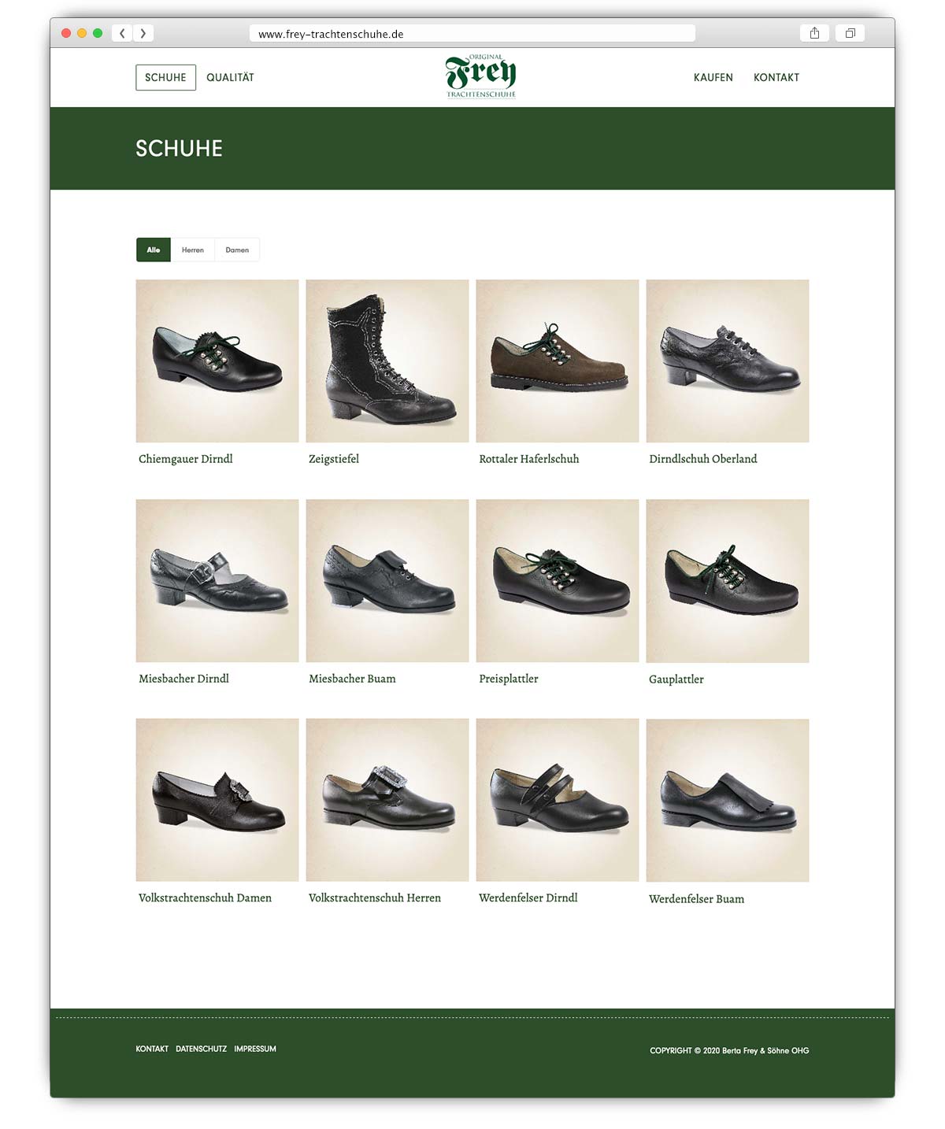Image resolution: width=945 pixels, height=1129 pixels.
Task: Click the Frey Trachtenschuhe logo
Action: (481, 76)
